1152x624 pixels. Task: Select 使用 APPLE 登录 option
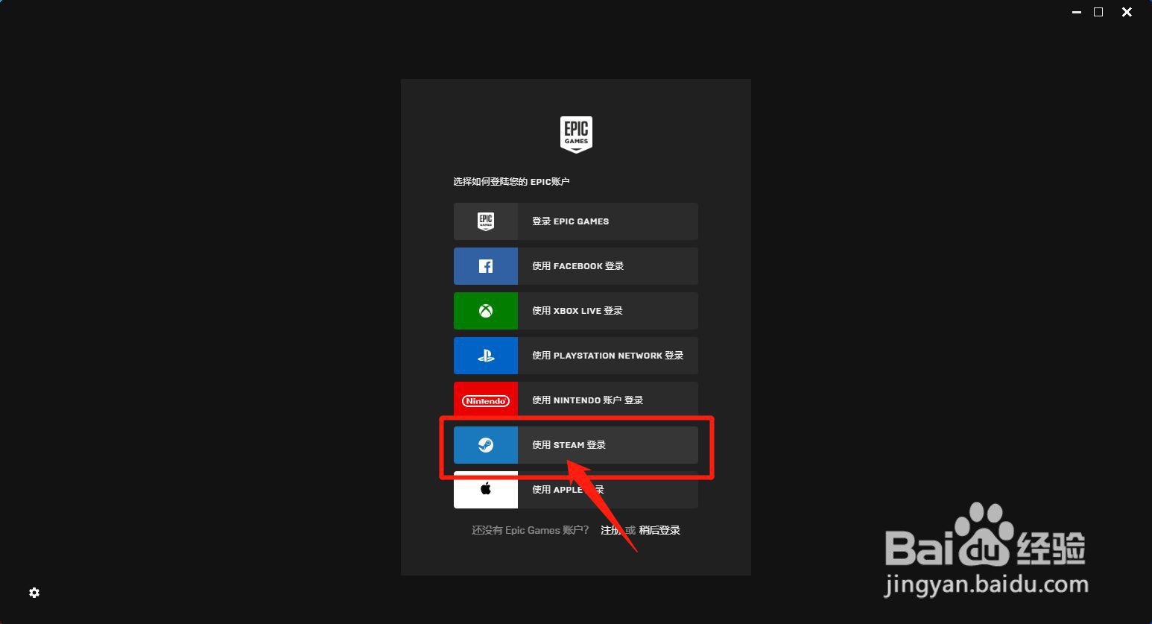click(x=576, y=490)
